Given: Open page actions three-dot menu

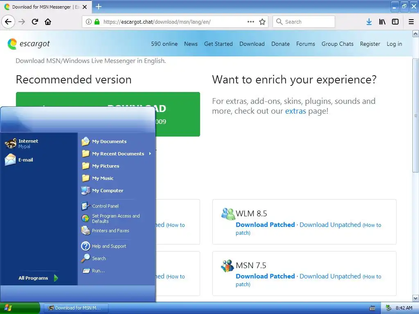Looking at the screenshot, I should 251,22.
